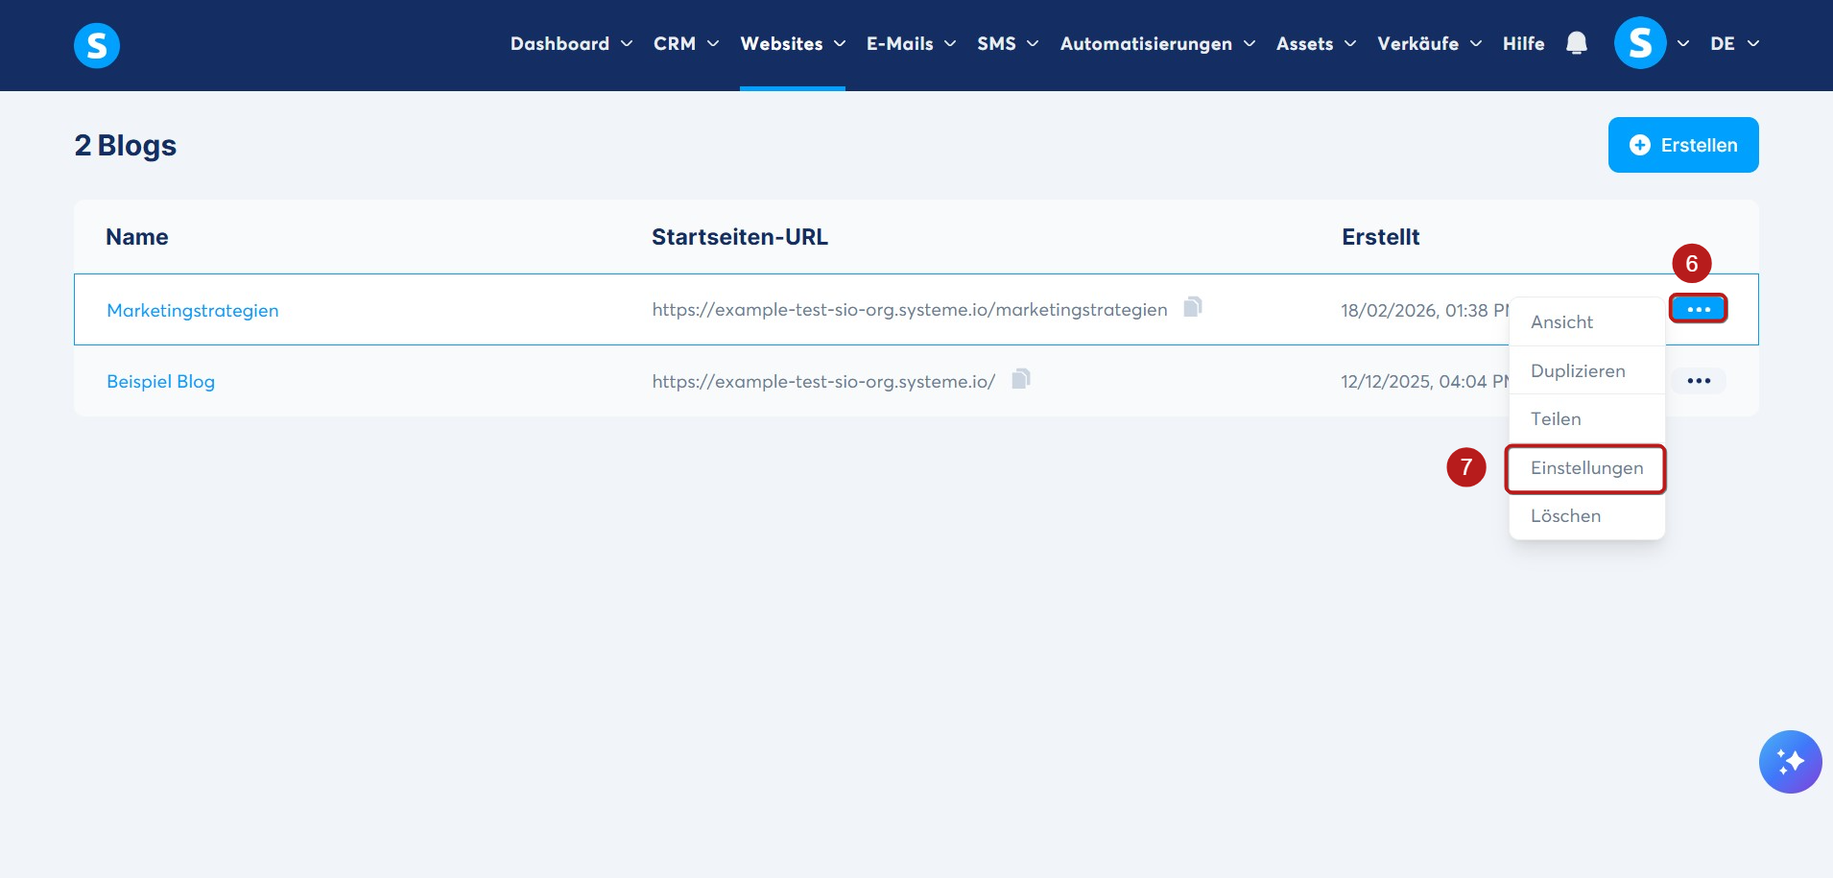Select Teilen from the context menu

coord(1587,419)
